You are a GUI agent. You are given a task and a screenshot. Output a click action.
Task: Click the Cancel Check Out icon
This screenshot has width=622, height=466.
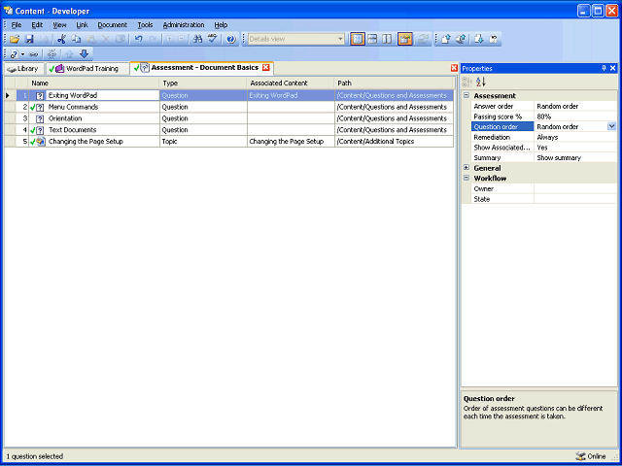pos(494,39)
